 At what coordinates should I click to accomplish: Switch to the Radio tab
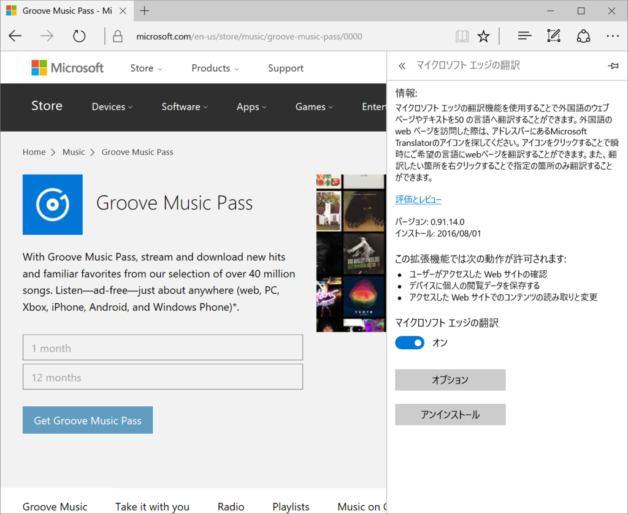[231, 507]
